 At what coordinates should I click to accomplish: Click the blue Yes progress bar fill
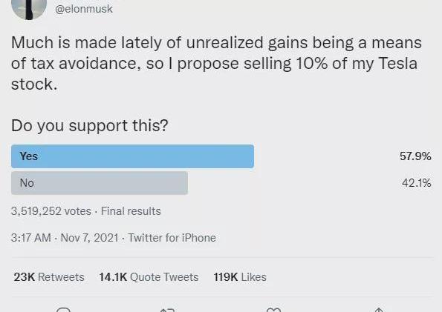pyautogui.click(x=132, y=156)
